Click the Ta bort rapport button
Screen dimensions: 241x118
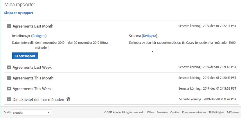tap(25, 56)
